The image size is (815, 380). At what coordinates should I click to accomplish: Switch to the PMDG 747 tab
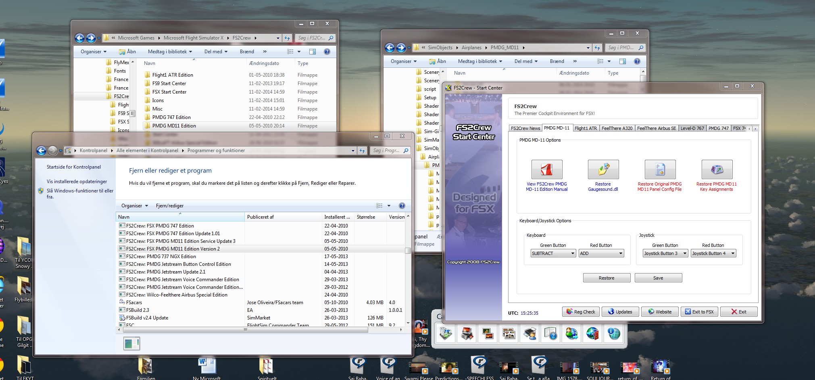click(x=719, y=128)
